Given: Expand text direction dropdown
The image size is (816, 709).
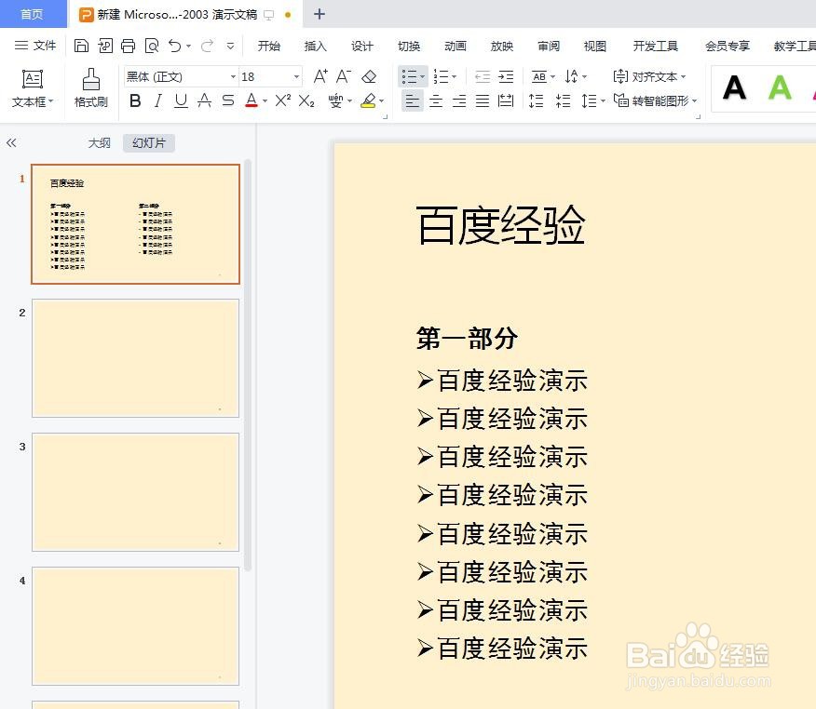Looking at the screenshot, I should pos(584,77).
